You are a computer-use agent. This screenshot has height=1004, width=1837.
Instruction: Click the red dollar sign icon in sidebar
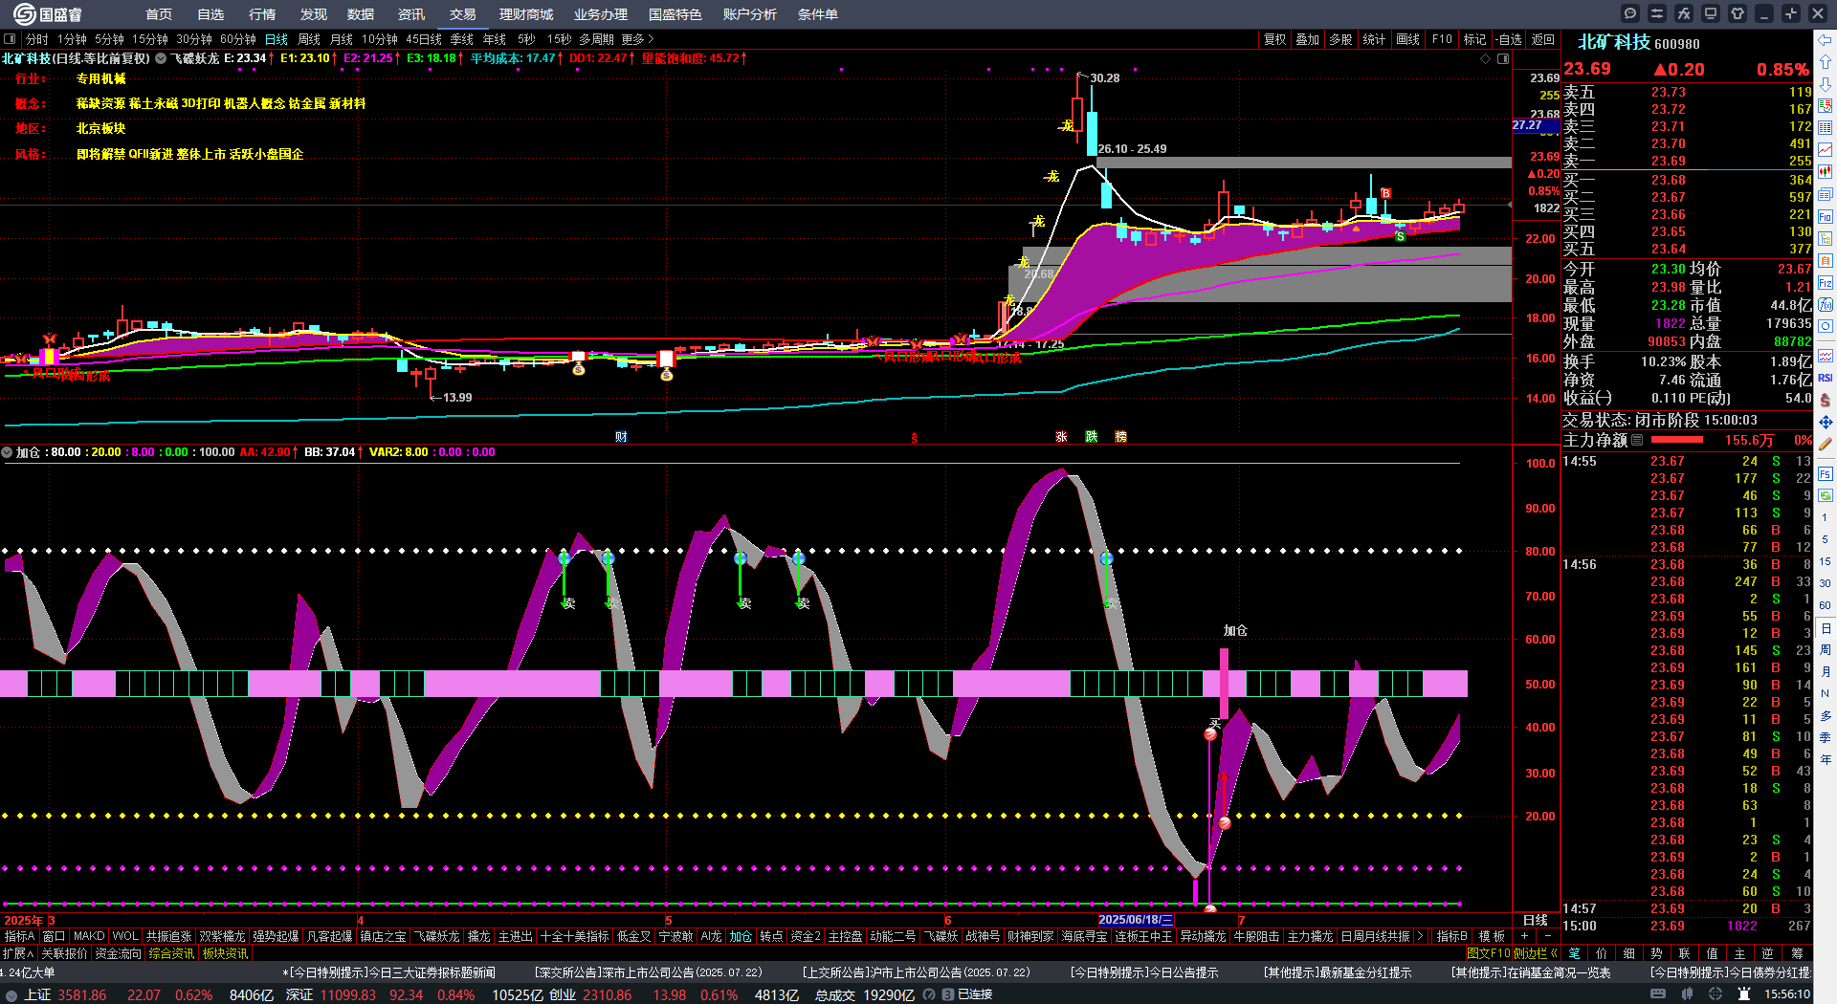coord(1826,400)
